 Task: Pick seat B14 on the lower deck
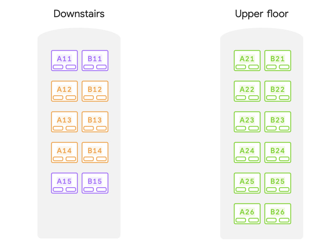point(95,152)
